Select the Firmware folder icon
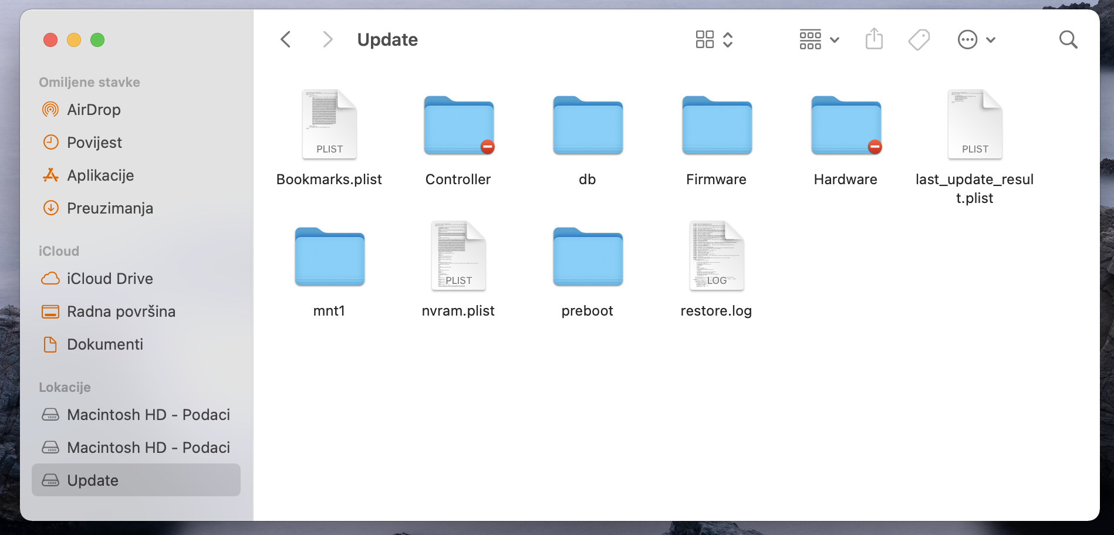Screen dimensions: 1114x535 (717, 125)
